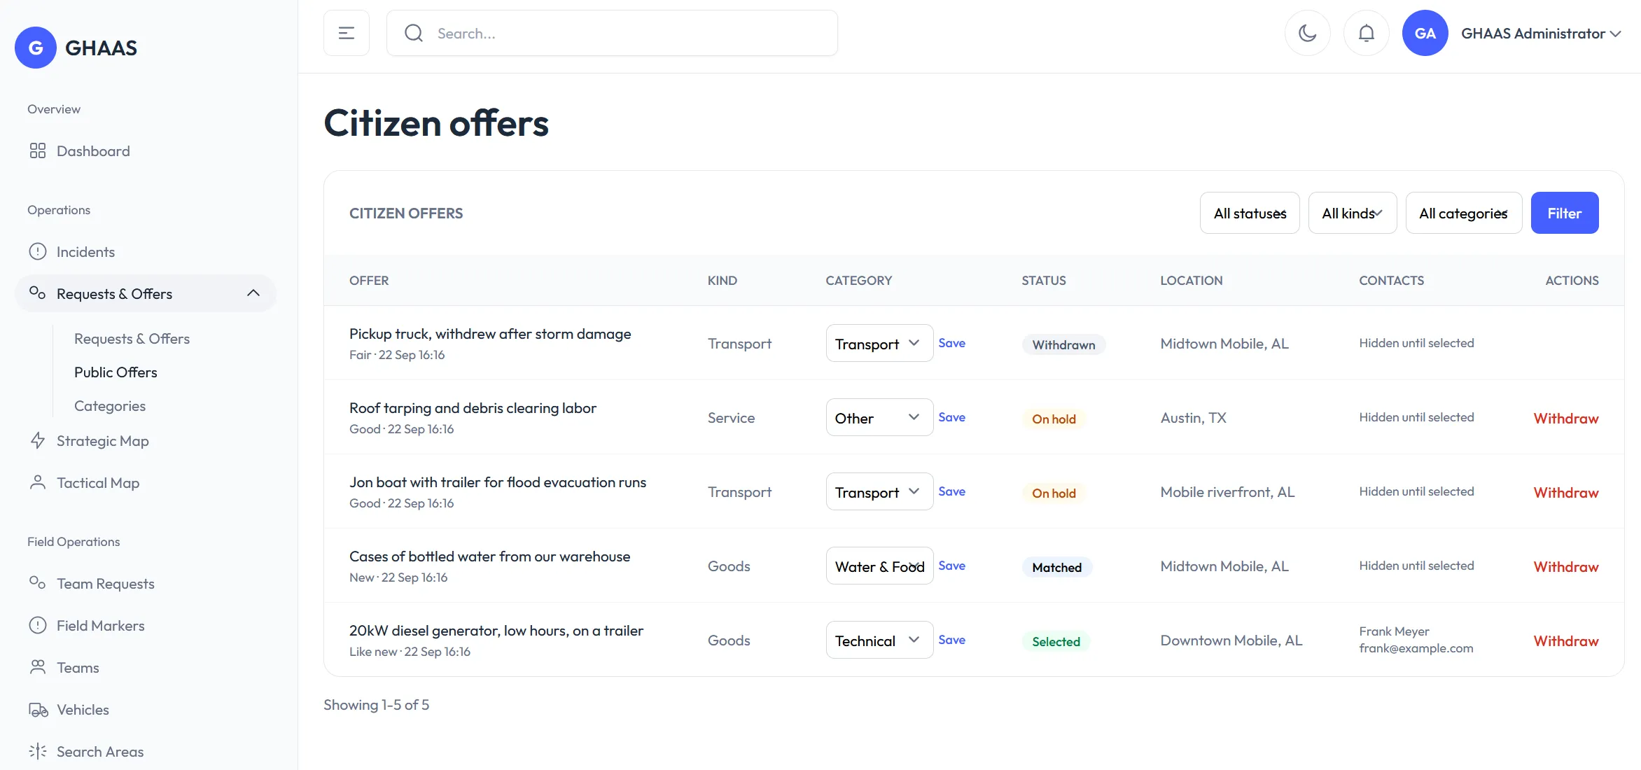The height and width of the screenshot is (770, 1641).
Task: Save category for Roof tarping offer
Action: tap(951, 417)
